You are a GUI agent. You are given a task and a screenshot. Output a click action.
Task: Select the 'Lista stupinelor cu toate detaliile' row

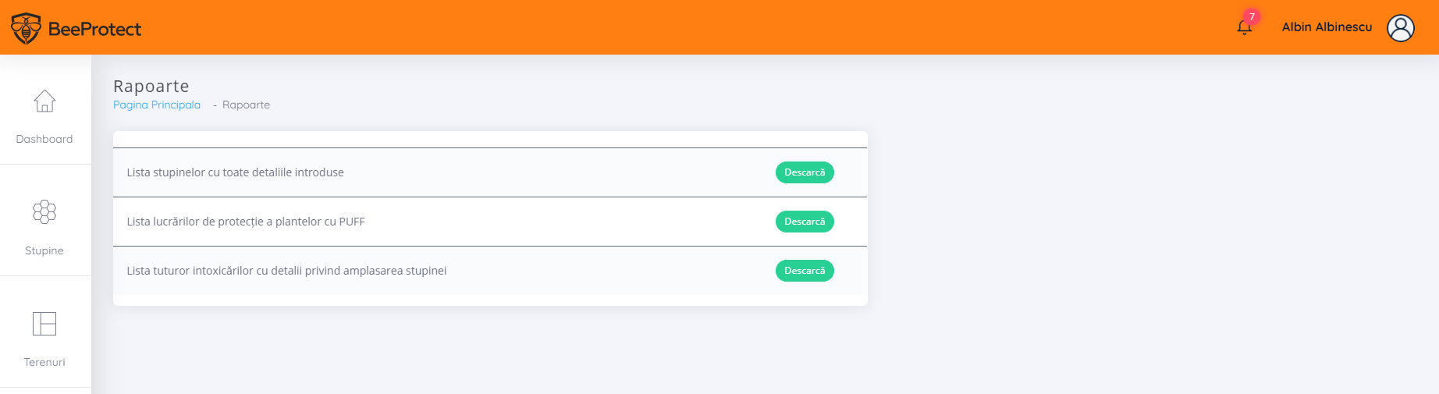click(490, 172)
